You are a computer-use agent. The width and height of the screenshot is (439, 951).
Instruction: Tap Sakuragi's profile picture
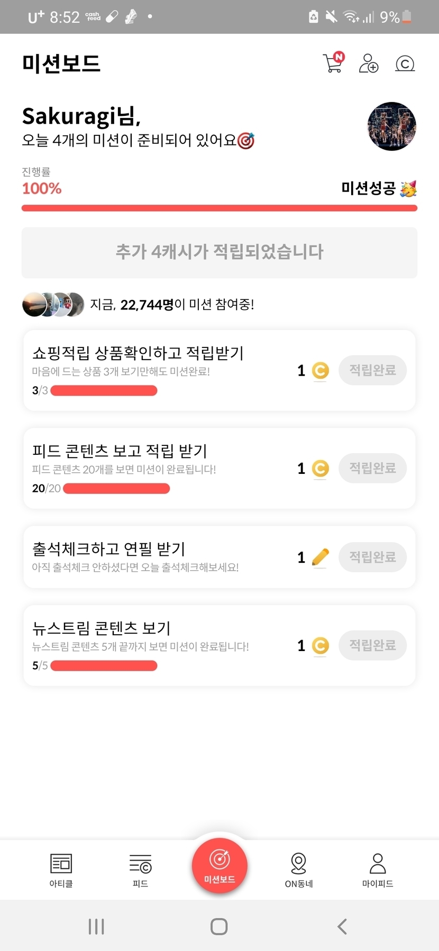[x=391, y=126]
